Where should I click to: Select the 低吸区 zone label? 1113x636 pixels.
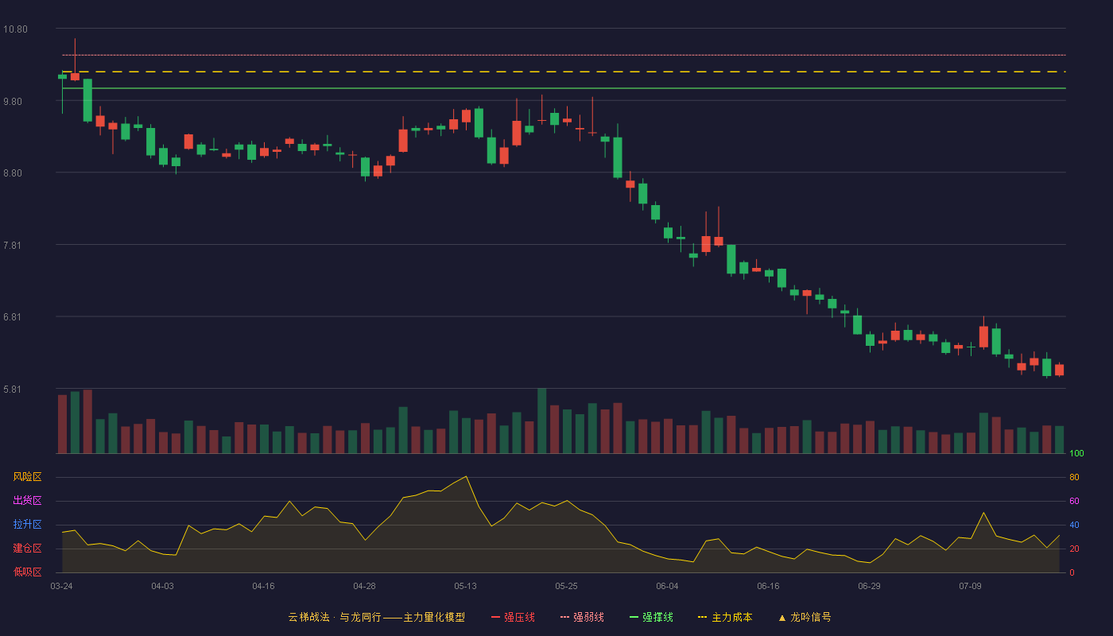(27, 571)
